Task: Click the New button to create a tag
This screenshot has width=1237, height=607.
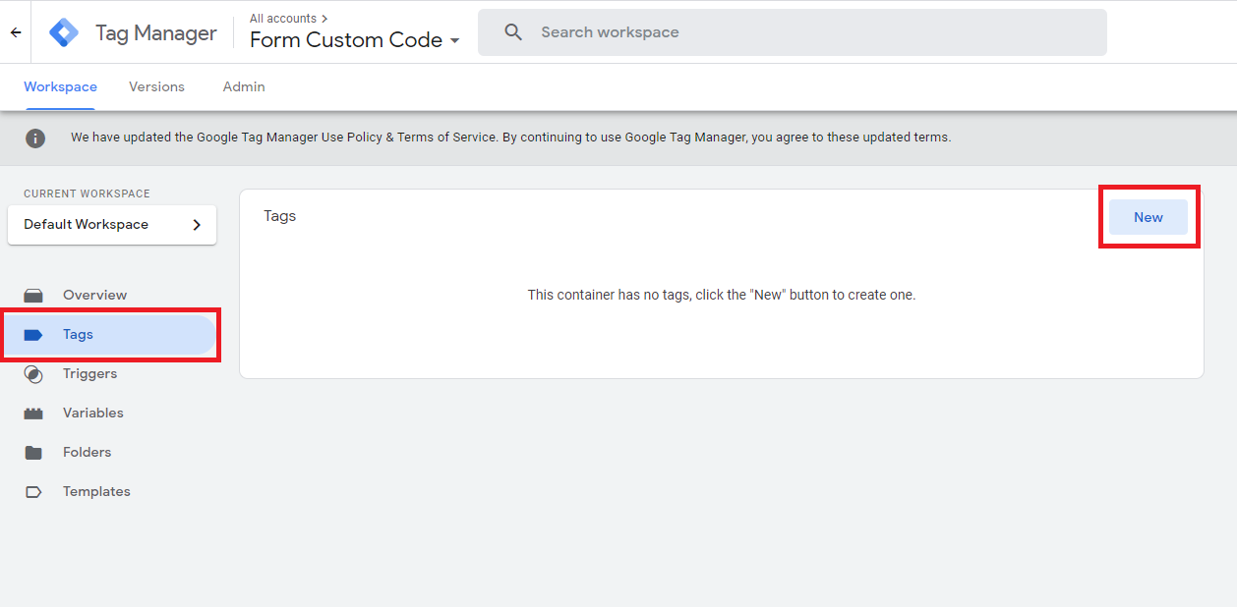Action: 1149,217
